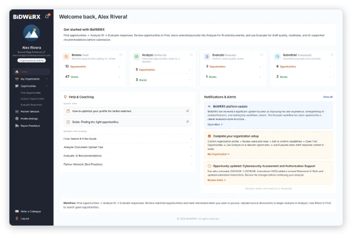Open the notifications bell in the sidebar
352x235 pixels.
point(47,16)
